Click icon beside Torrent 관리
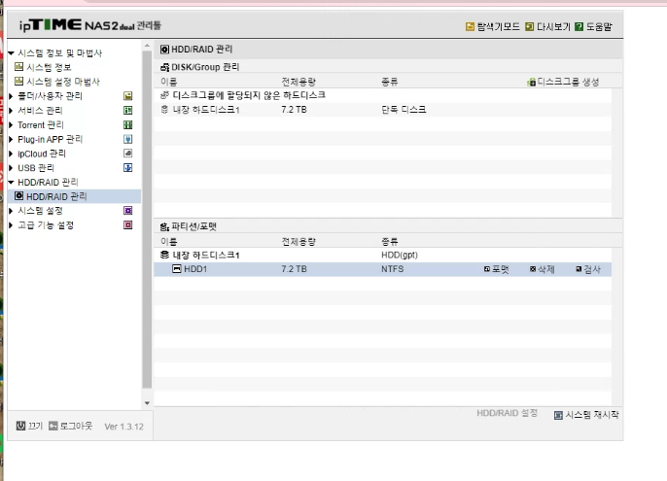667x481 pixels. coord(127,124)
